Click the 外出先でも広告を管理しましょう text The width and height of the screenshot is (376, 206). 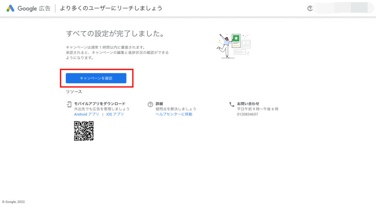102,109
